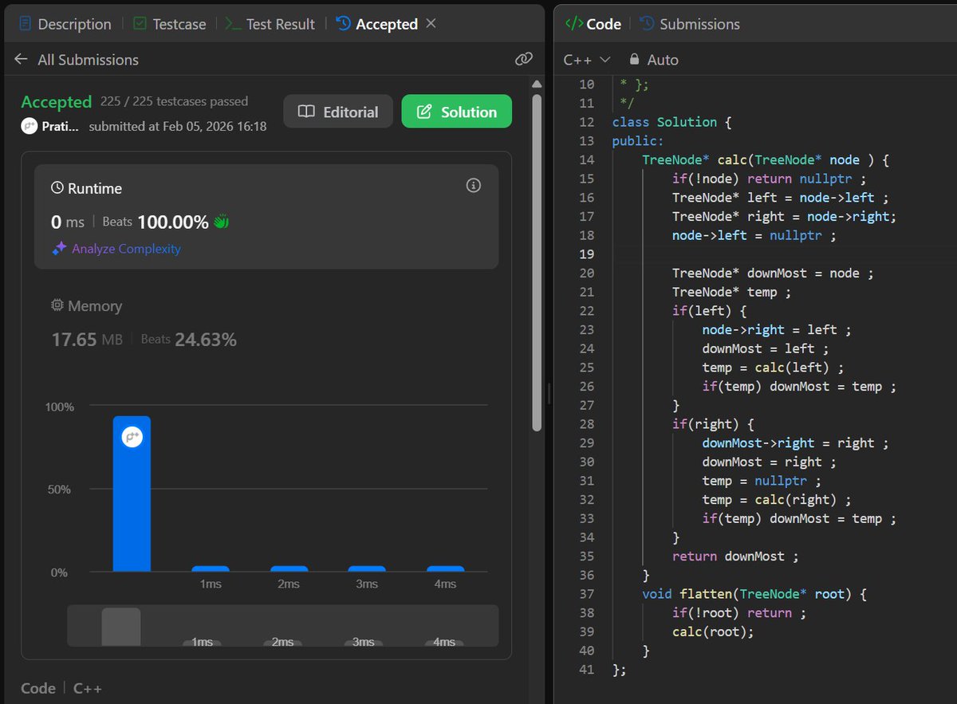Click 'TreeNode* temp ;' code line
957x704 pixels.
pos(731,292)
